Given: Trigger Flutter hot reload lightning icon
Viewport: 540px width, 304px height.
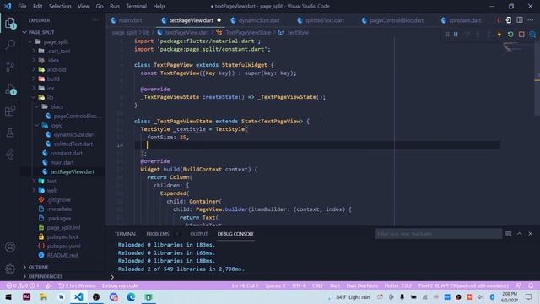Looking at the screenshot, I should pos(499,35).
